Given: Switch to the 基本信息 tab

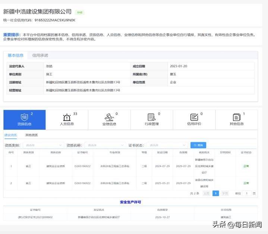Looking at the screenshot, I should pyautogui.click(x=16, y=55).
